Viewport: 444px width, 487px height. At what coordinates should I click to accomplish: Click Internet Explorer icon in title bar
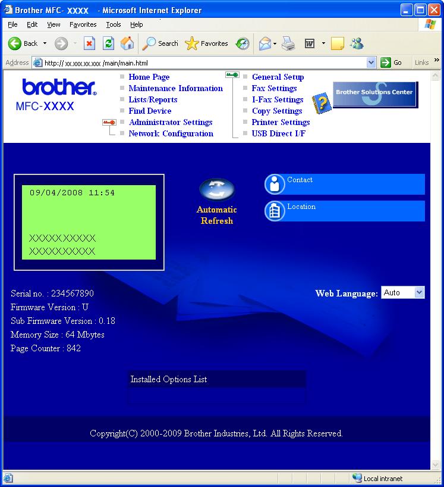(8, 10)
